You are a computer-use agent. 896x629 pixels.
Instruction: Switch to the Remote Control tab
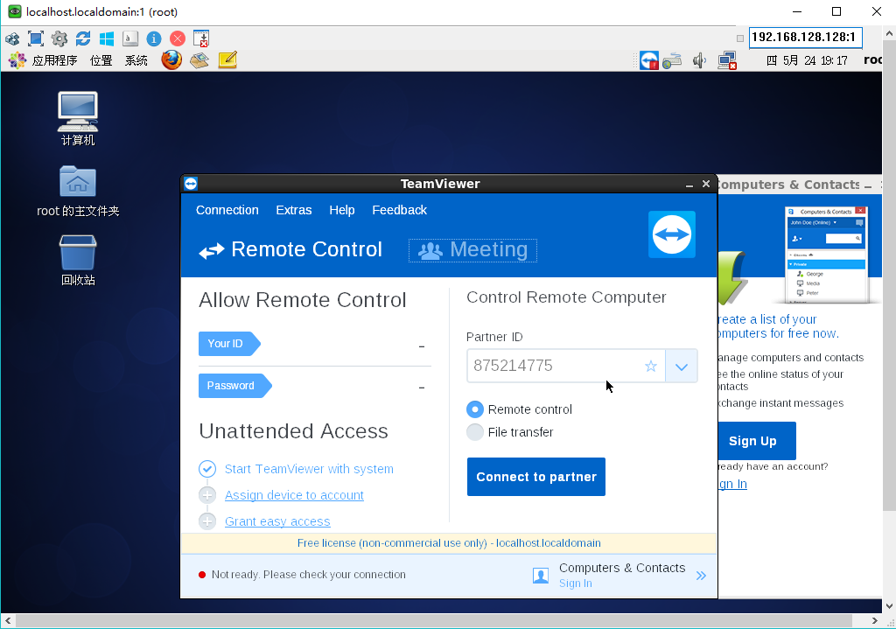(x=290, y=249)
